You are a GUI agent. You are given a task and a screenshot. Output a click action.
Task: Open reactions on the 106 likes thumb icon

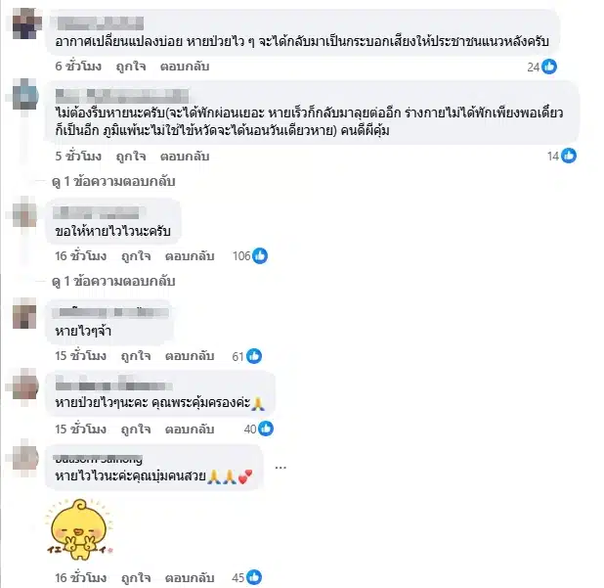click(260, 256)
